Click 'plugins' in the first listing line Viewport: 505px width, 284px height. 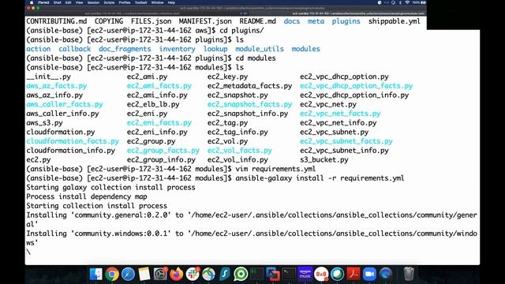(346, 21)
